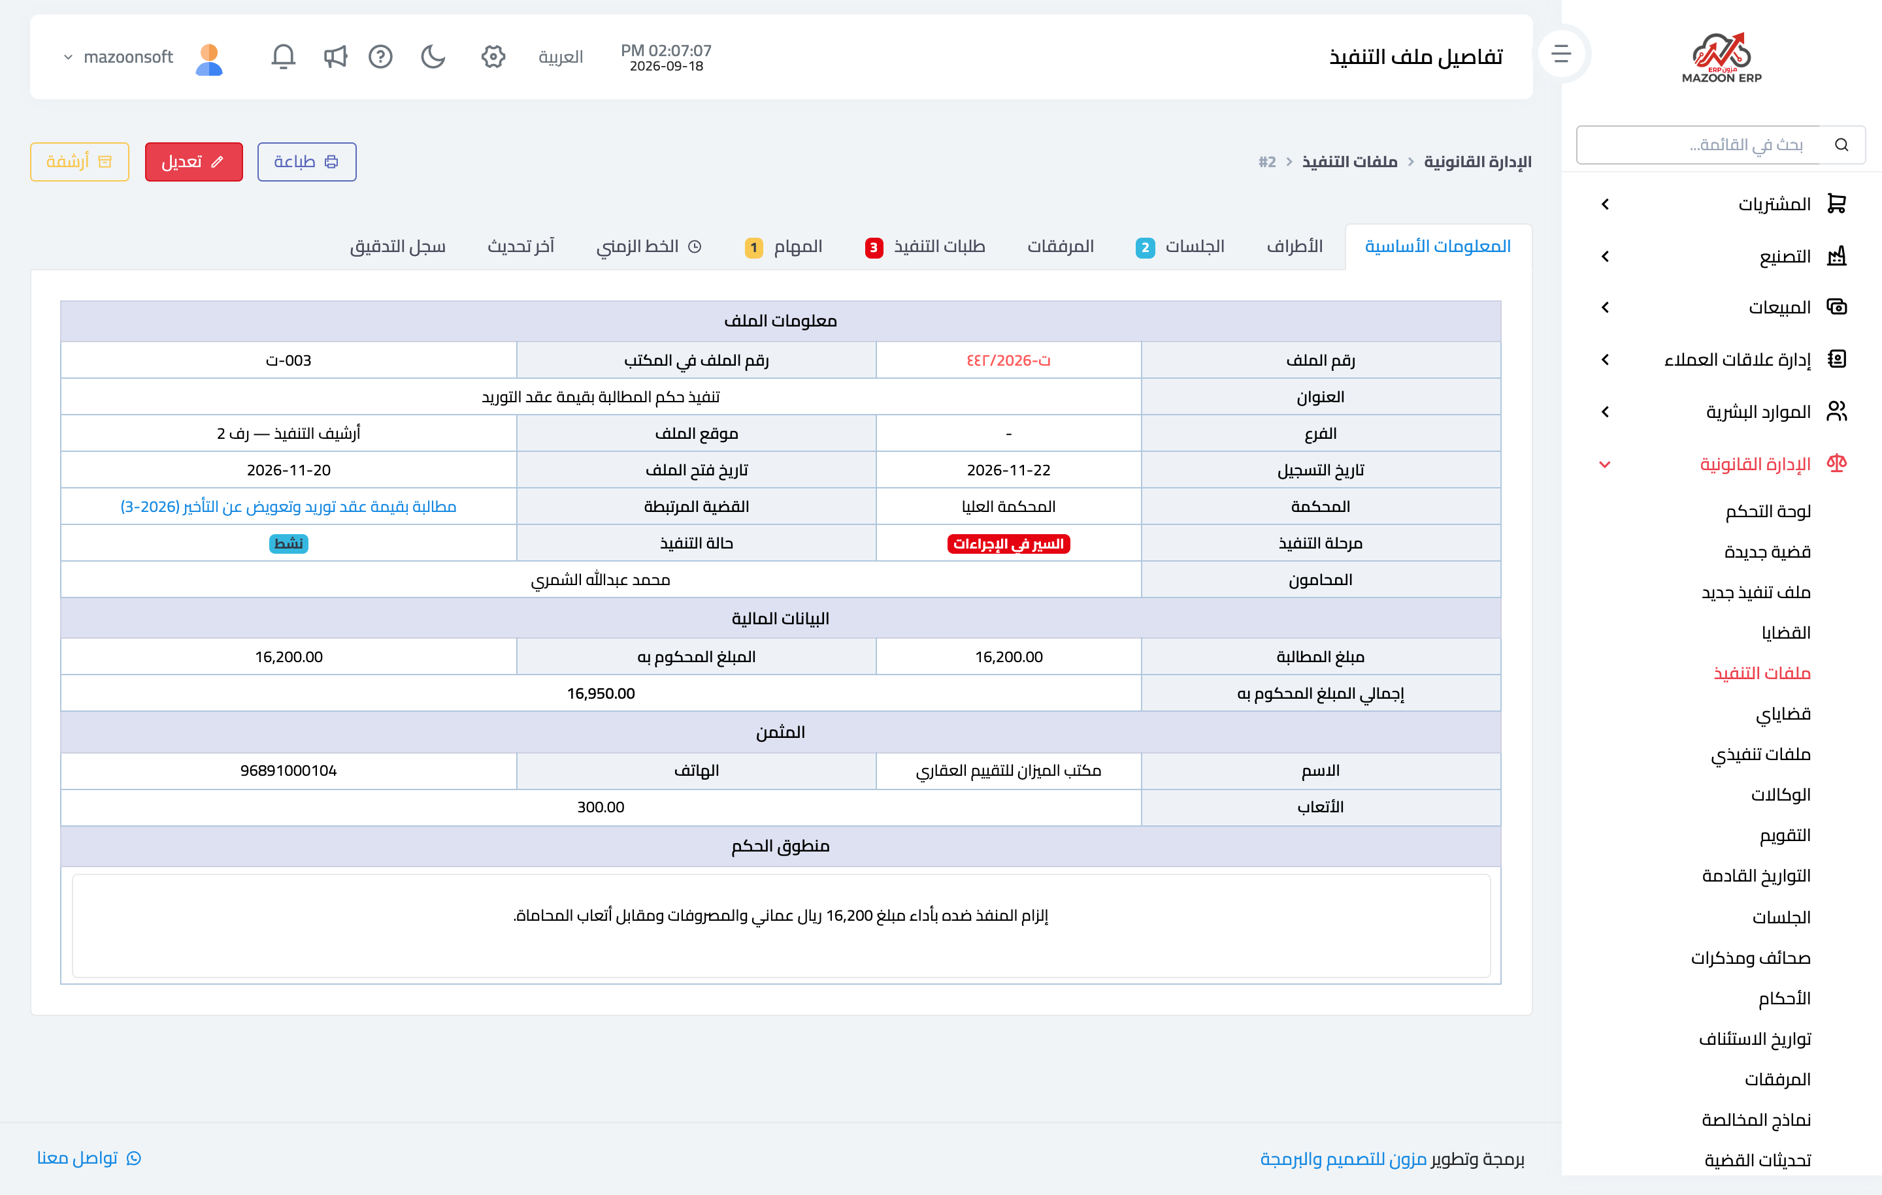Open the notifications bell
Viewport: 1882px width, 1195px height.
coord(283,56)
